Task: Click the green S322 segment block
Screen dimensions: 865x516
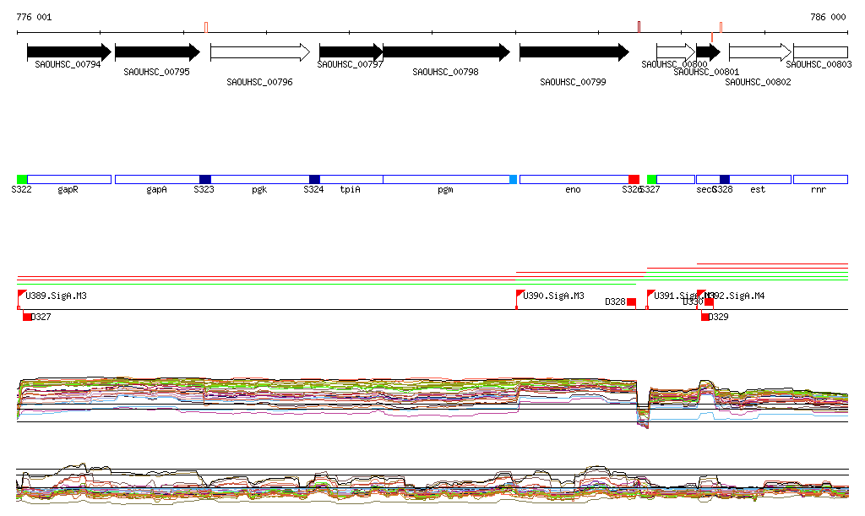Action: 22,180
